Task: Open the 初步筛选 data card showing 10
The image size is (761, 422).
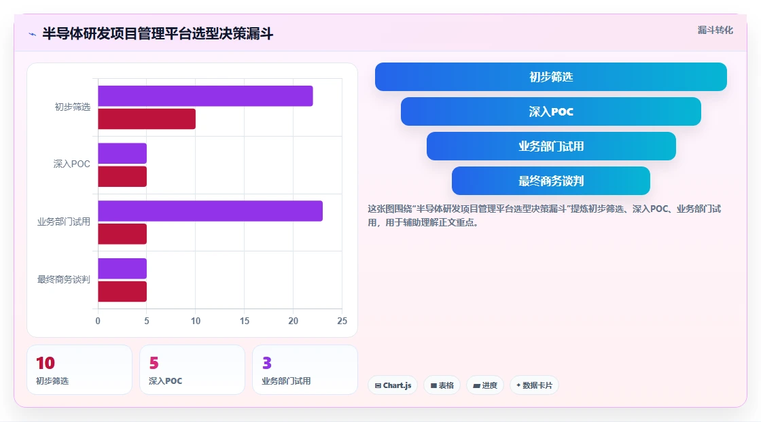Action: 79,370
